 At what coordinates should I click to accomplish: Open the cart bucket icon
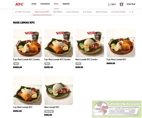point(121,4)
